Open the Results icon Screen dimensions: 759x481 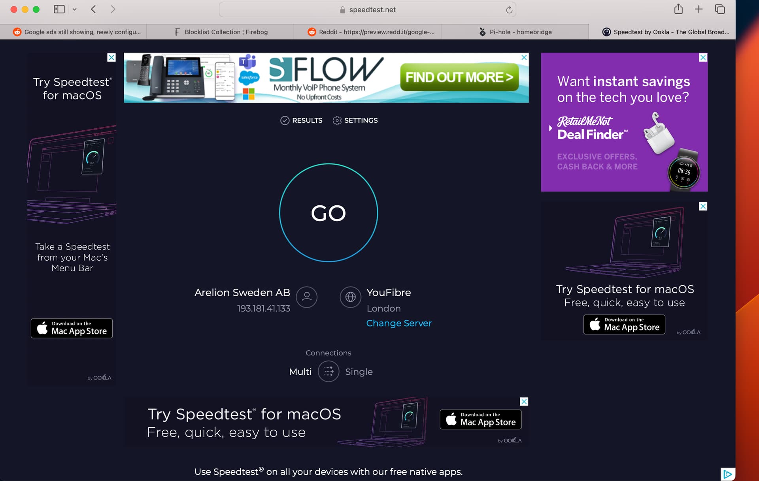pos(285,120)
